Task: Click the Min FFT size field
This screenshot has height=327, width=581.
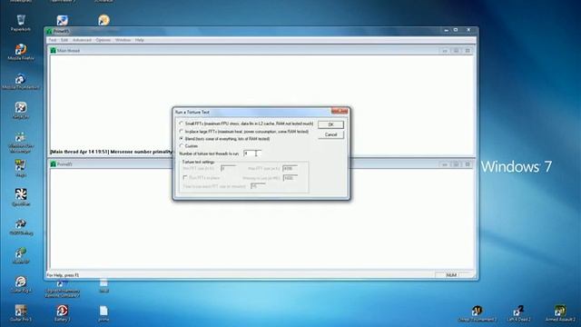Action: pos(228,168)
